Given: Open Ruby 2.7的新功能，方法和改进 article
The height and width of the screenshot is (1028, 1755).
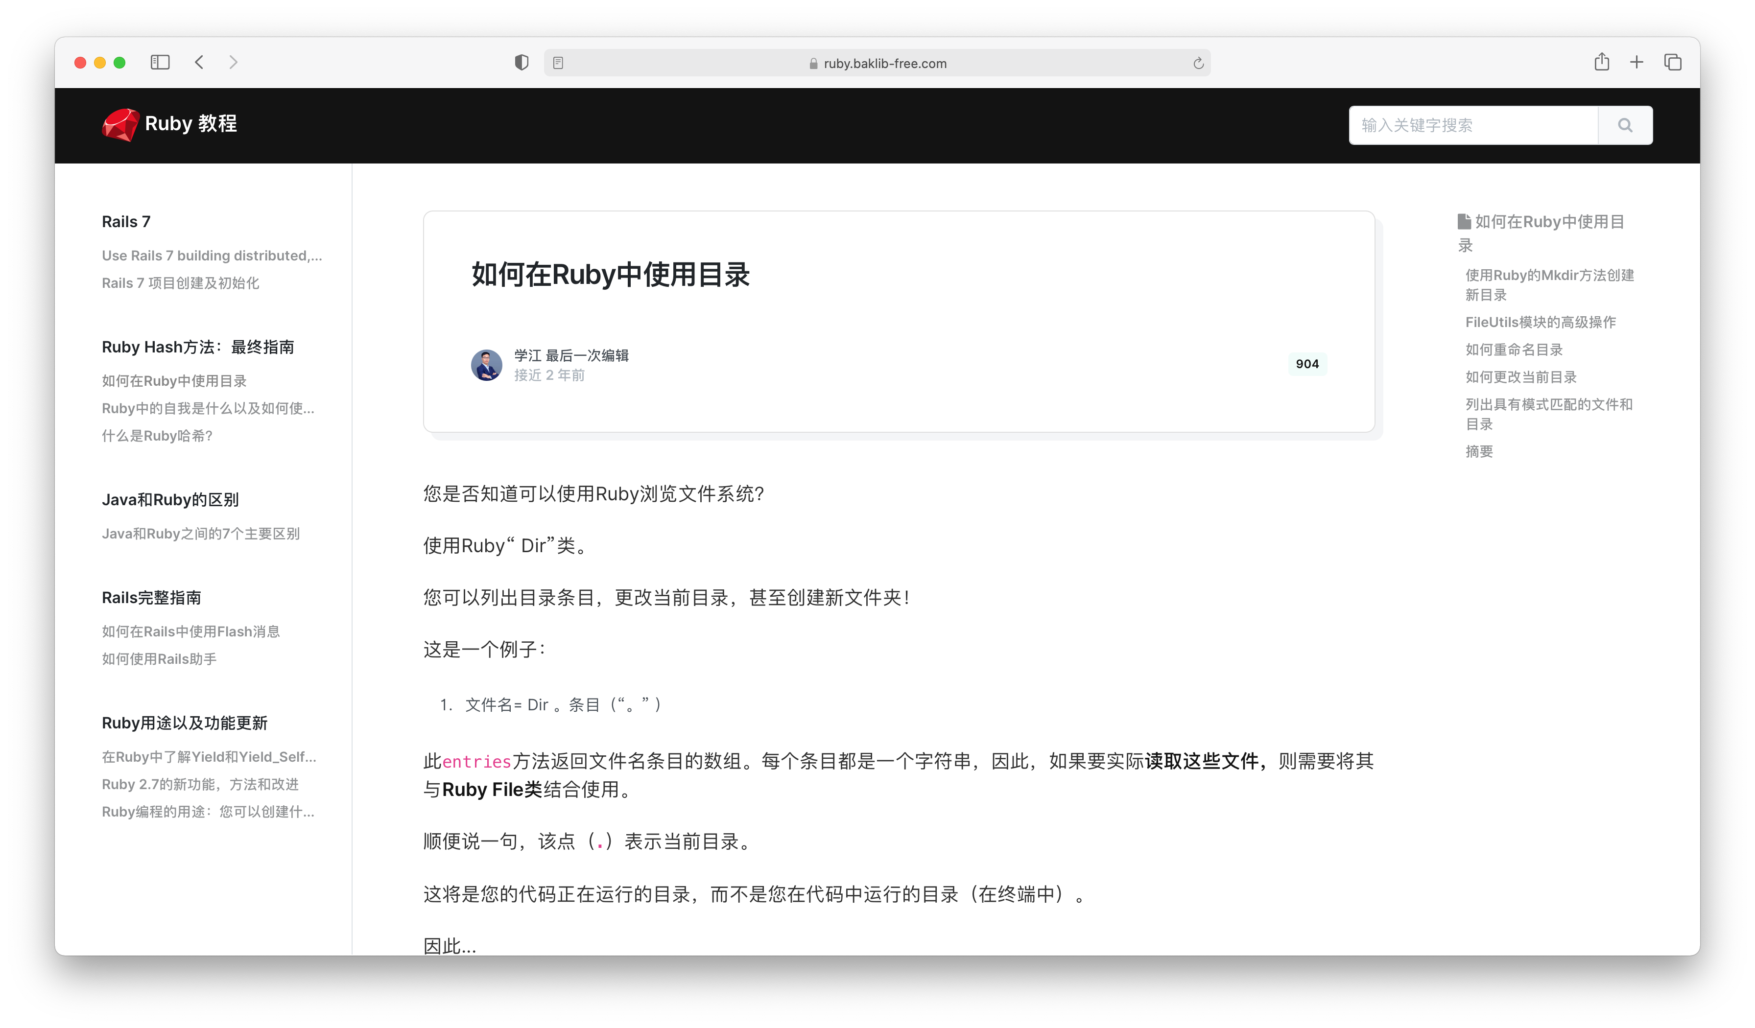Looking at the screenshot, I should (200, 784).
